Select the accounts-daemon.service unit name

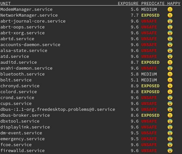[30, 45]
